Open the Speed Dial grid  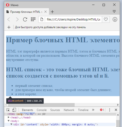coord(33,19)
